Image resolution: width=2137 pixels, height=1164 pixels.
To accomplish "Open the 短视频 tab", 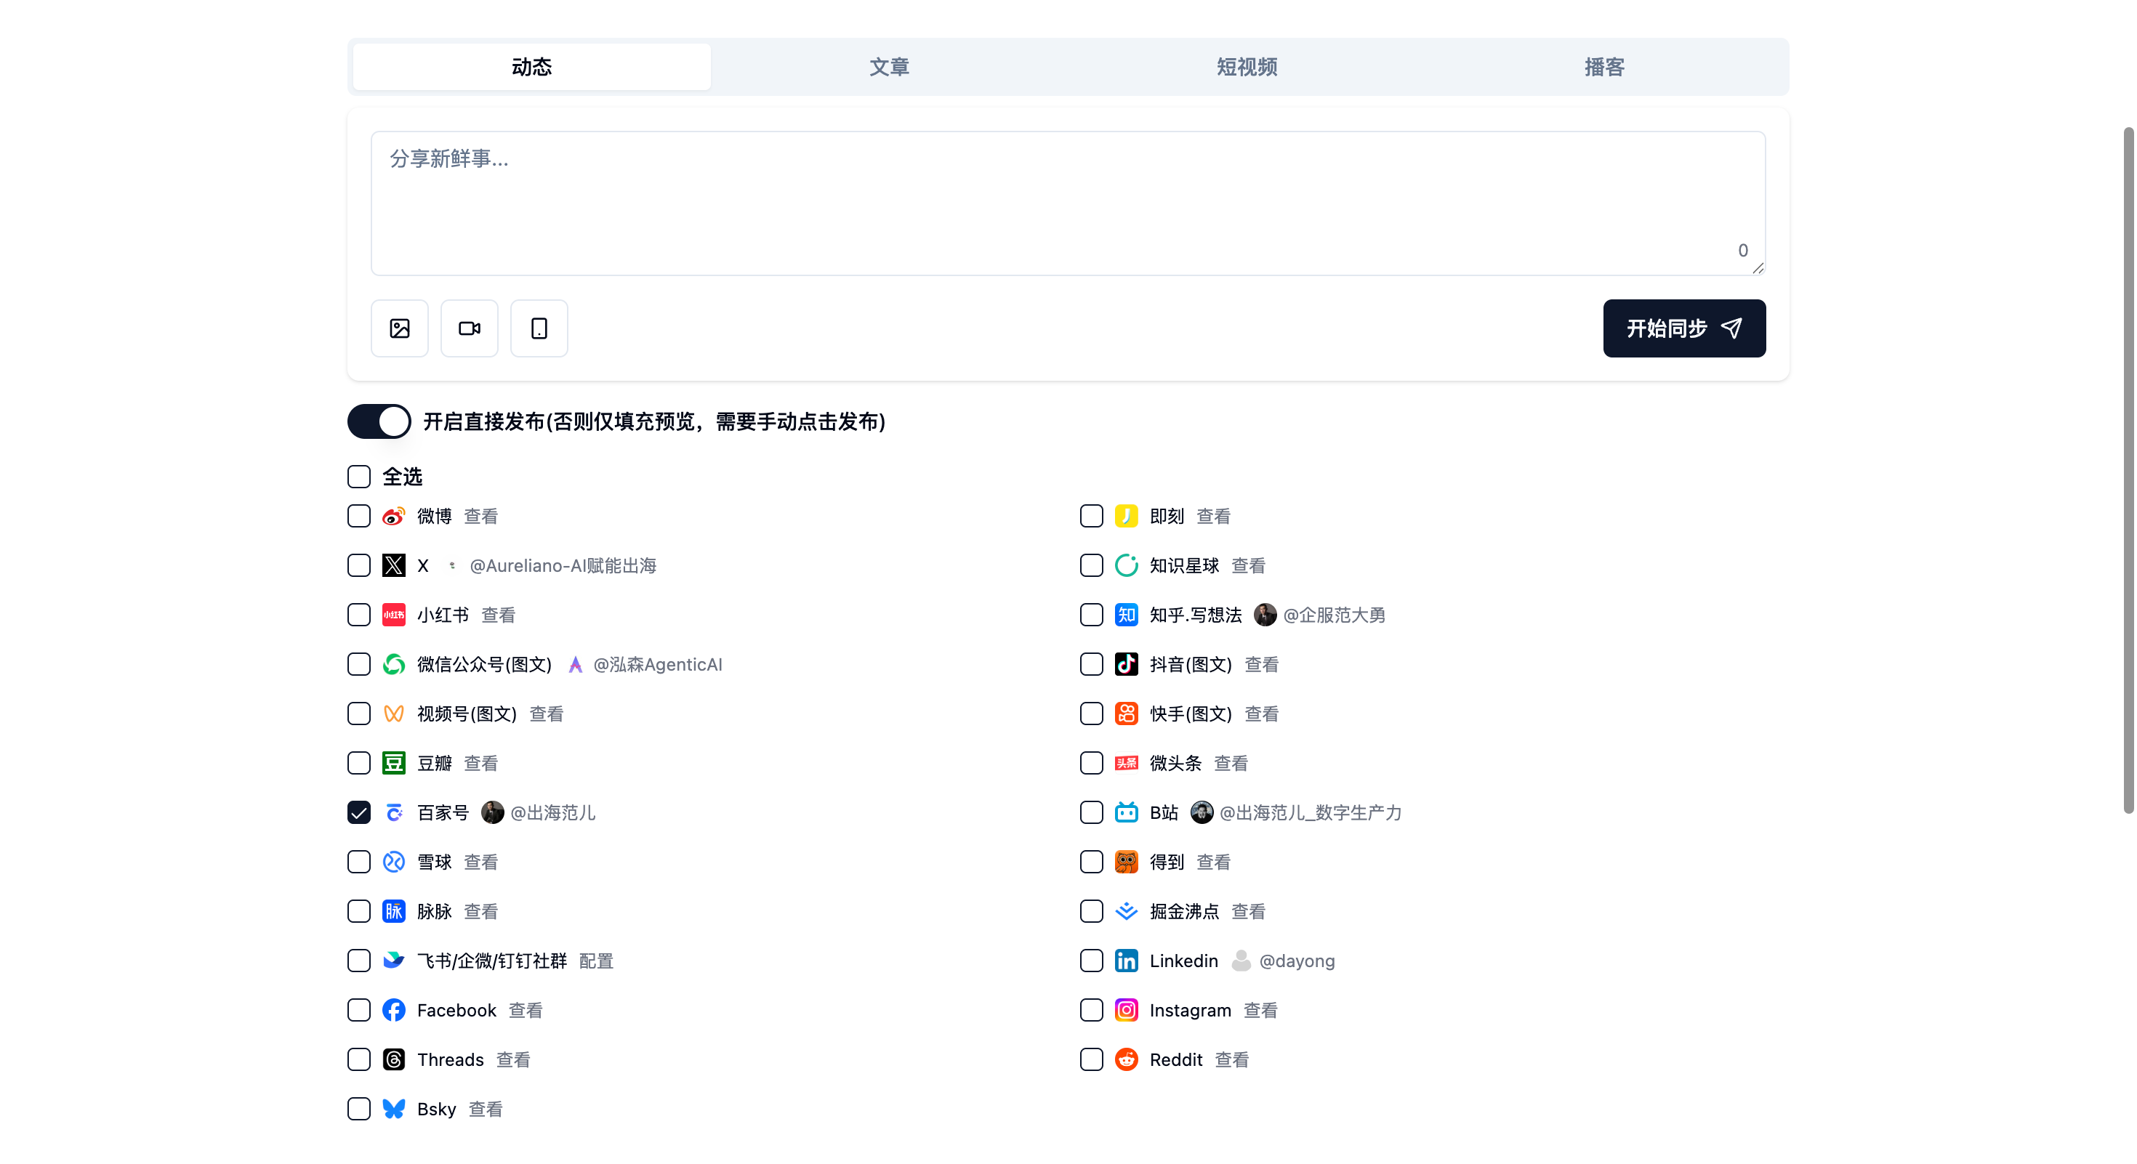I will 1246,67.
